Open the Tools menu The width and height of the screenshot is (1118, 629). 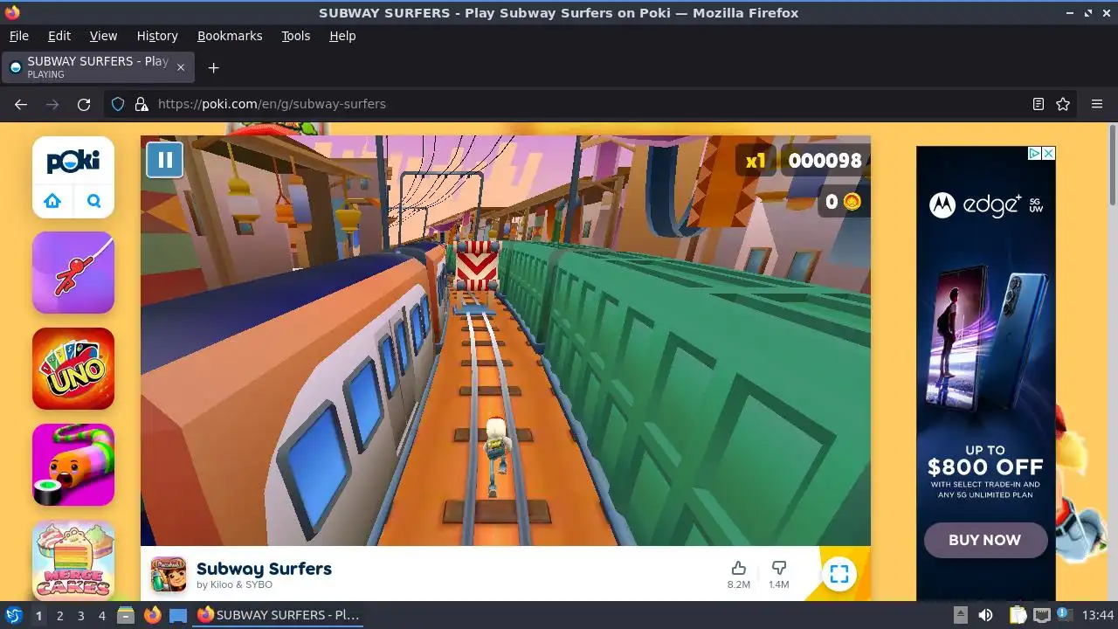pos(295,36)
